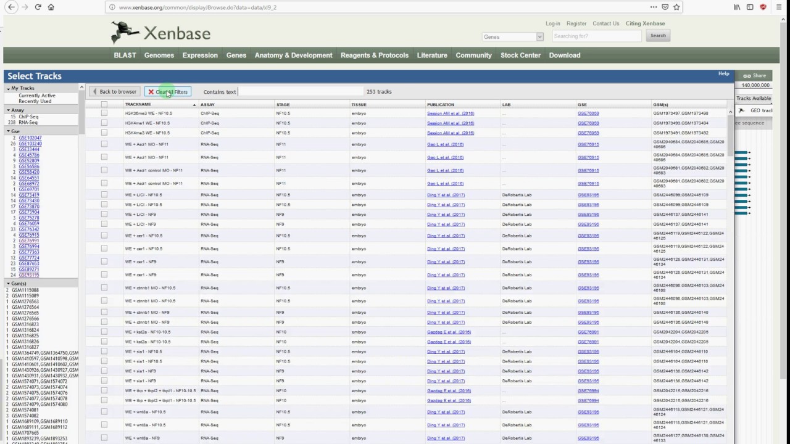Sort by the ASSAY column header
The width and height of the screenshot is (790, 444).
(207, 105)
